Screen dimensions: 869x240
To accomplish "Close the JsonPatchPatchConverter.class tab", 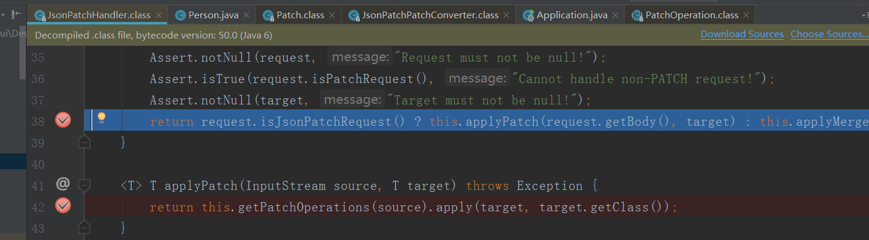I will click(507, 16).
